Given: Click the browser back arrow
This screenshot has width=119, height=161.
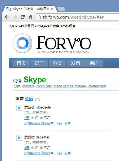Looking at the screenshot, I should 7,17.
